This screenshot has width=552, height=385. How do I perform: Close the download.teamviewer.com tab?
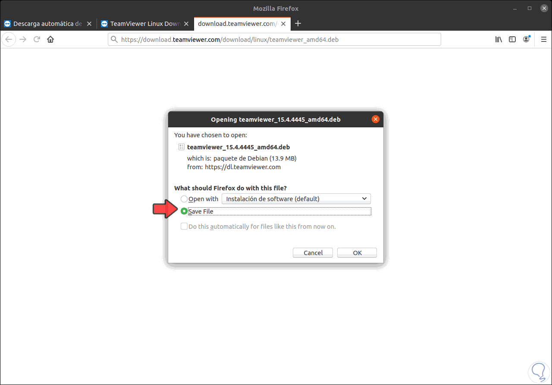[x=283, y=24]
